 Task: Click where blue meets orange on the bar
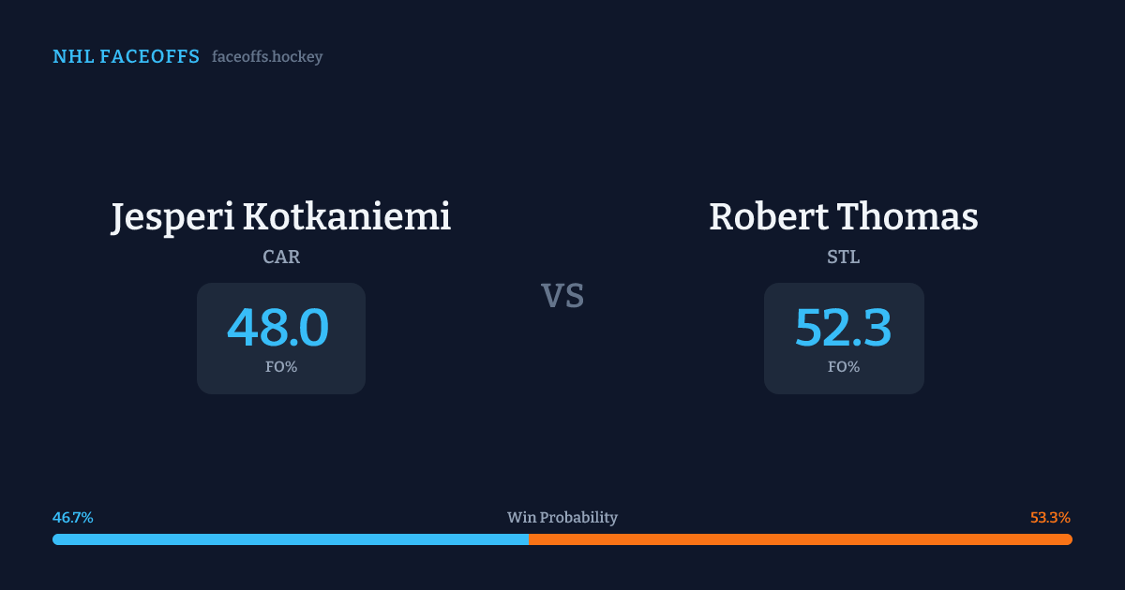pos(529,539)
